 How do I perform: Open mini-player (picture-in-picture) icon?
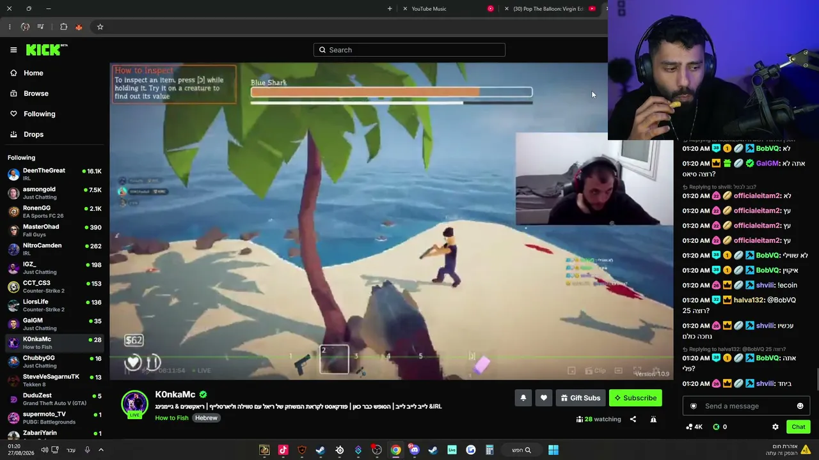[x=571, y=371]
